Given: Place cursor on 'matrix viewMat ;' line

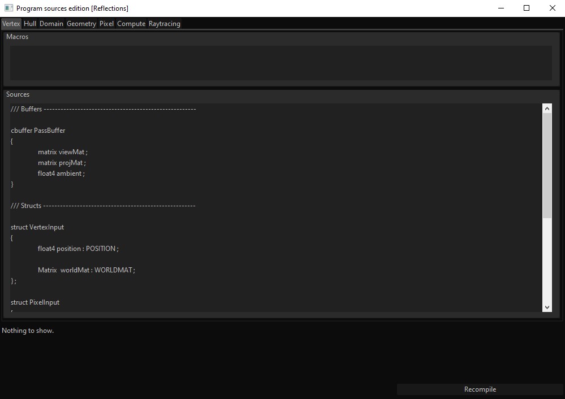Looking at the screenshot, I should [x=63, y=152].
